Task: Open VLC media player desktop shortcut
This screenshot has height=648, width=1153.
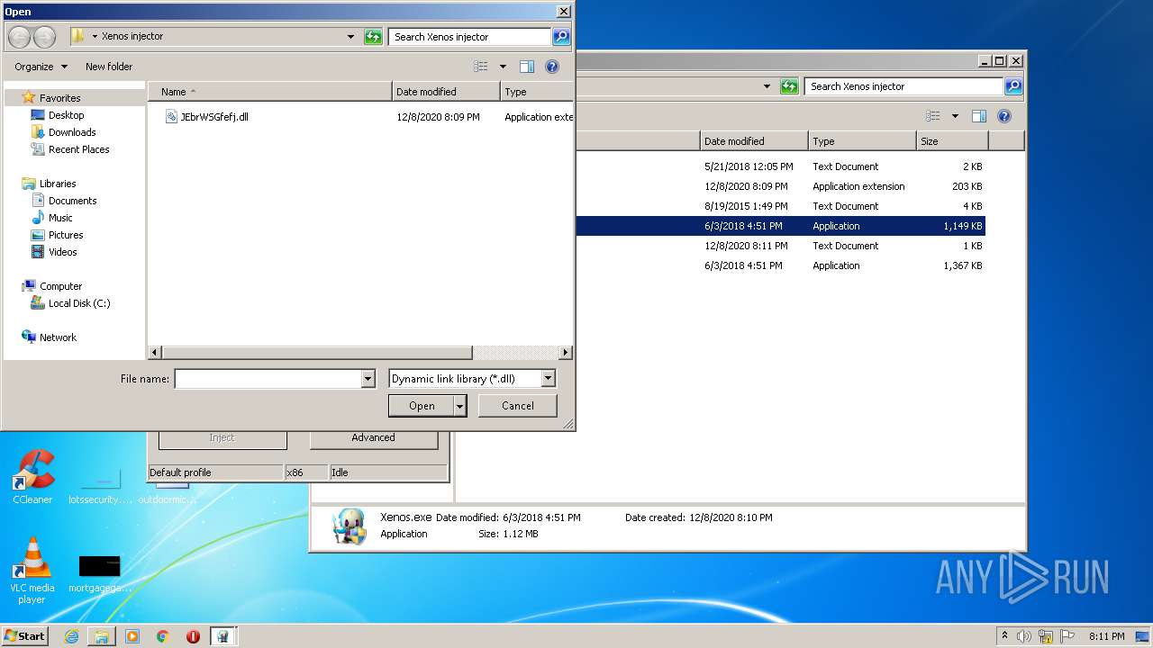Action: click(x=32, y=571)
